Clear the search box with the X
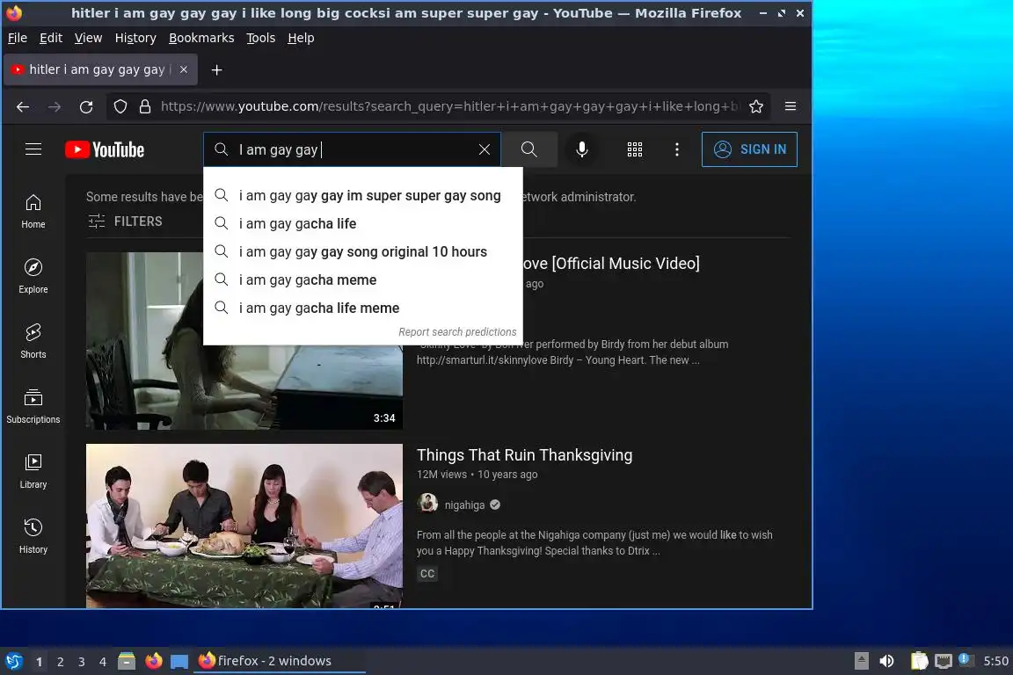The height and width of the screenshot is (675, 1013). coord(484,149)
